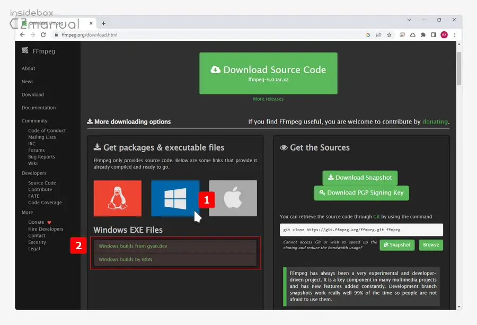This screenshot has height=325, width=477.
Task: Open Mailing Lists in Community
Action: pyautogui.click(x=42, y=137)
